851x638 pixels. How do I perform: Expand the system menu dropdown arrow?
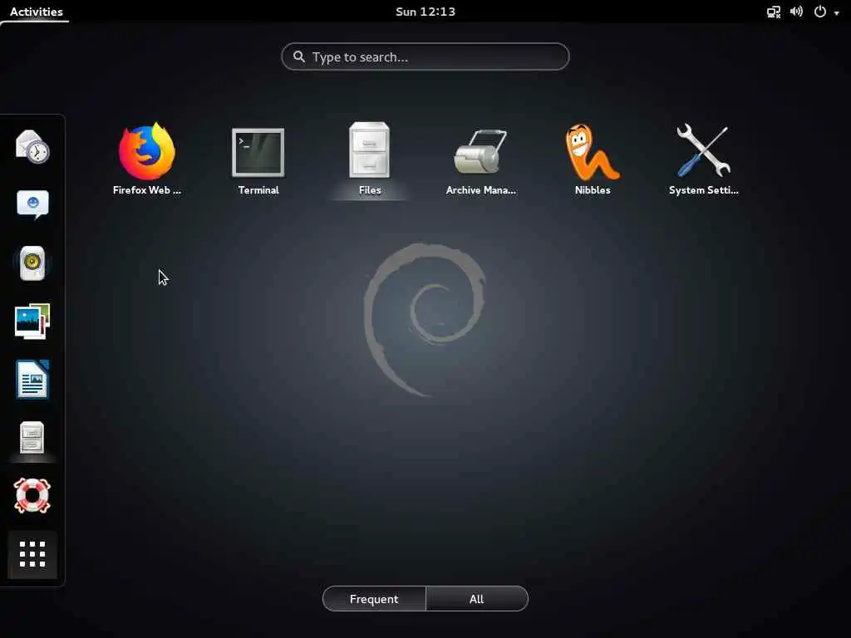click(x=836, y=12)
